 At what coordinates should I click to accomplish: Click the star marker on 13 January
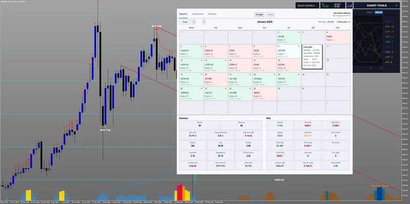226,60
